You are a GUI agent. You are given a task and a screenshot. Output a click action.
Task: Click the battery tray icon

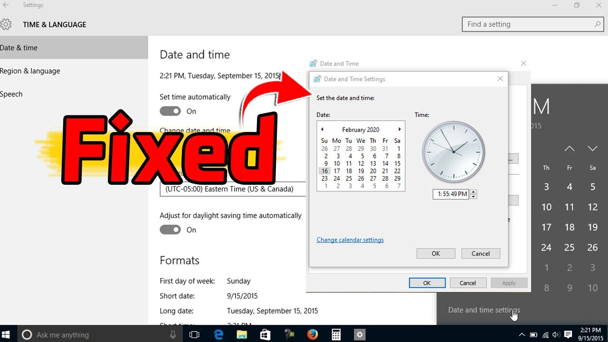point(533,334)
